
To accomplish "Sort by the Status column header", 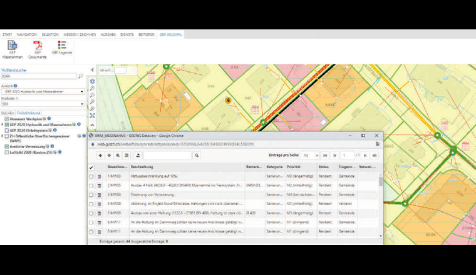I will [323, 167].
